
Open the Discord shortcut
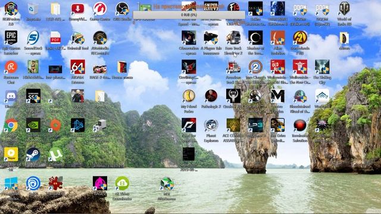(11, 96)
